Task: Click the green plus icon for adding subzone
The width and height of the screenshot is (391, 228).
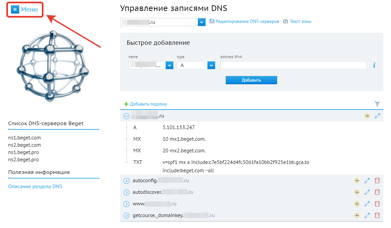Action: pos(126,104)
